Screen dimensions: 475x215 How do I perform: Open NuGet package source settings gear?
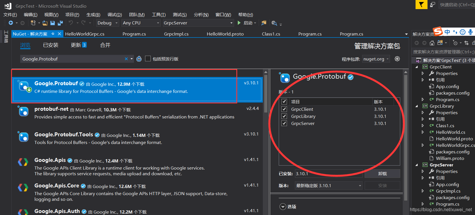pos(397,59)
